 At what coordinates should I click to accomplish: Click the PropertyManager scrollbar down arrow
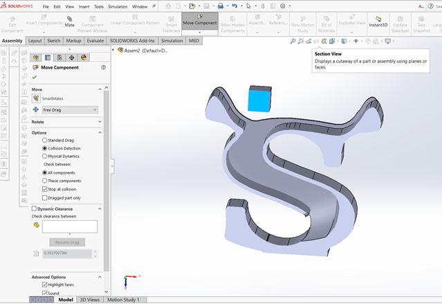(x=107, y=292)
